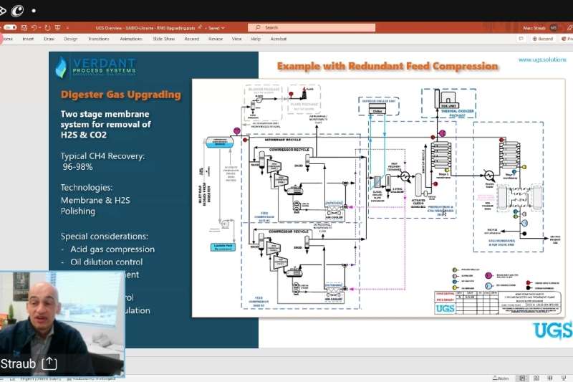Screen dimensions: 573x382
Task: Click the Undo arrow icon
Action: (x=34, y=28)
